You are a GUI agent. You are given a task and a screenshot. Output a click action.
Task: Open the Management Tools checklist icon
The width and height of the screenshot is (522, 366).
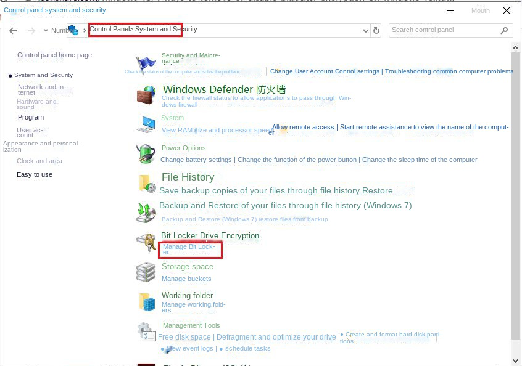147,334
